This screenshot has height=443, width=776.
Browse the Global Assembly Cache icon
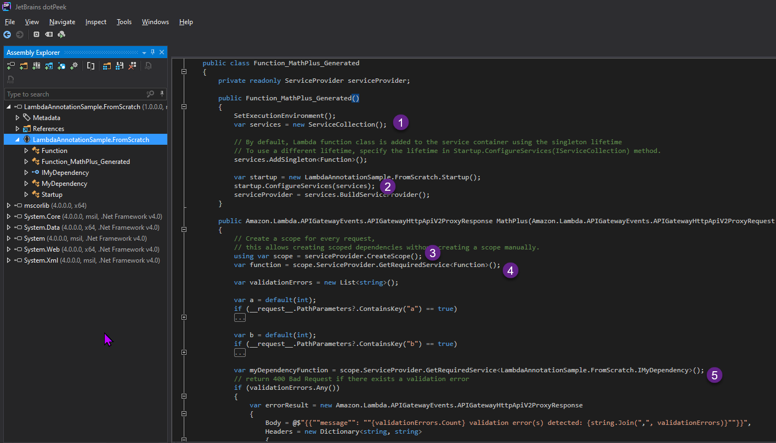[36, 65]
